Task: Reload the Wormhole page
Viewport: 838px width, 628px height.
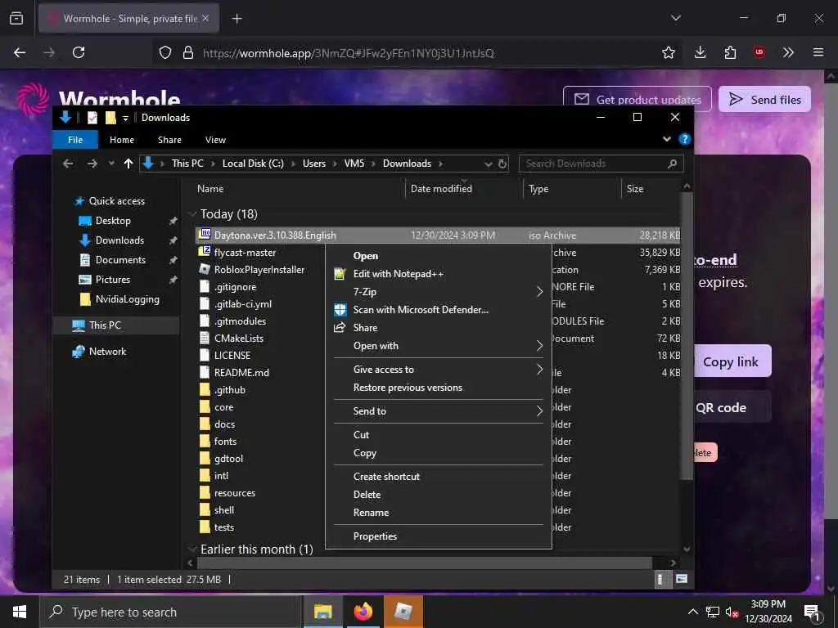Action: 79,52
